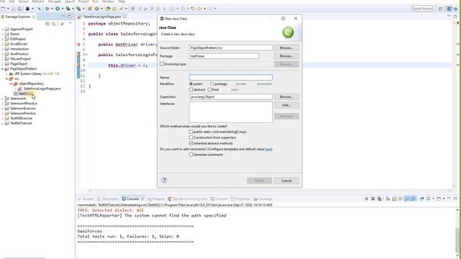Click the green Run toolbar icon

58,9
